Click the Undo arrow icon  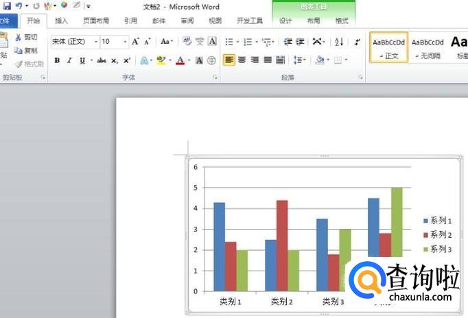19,5
